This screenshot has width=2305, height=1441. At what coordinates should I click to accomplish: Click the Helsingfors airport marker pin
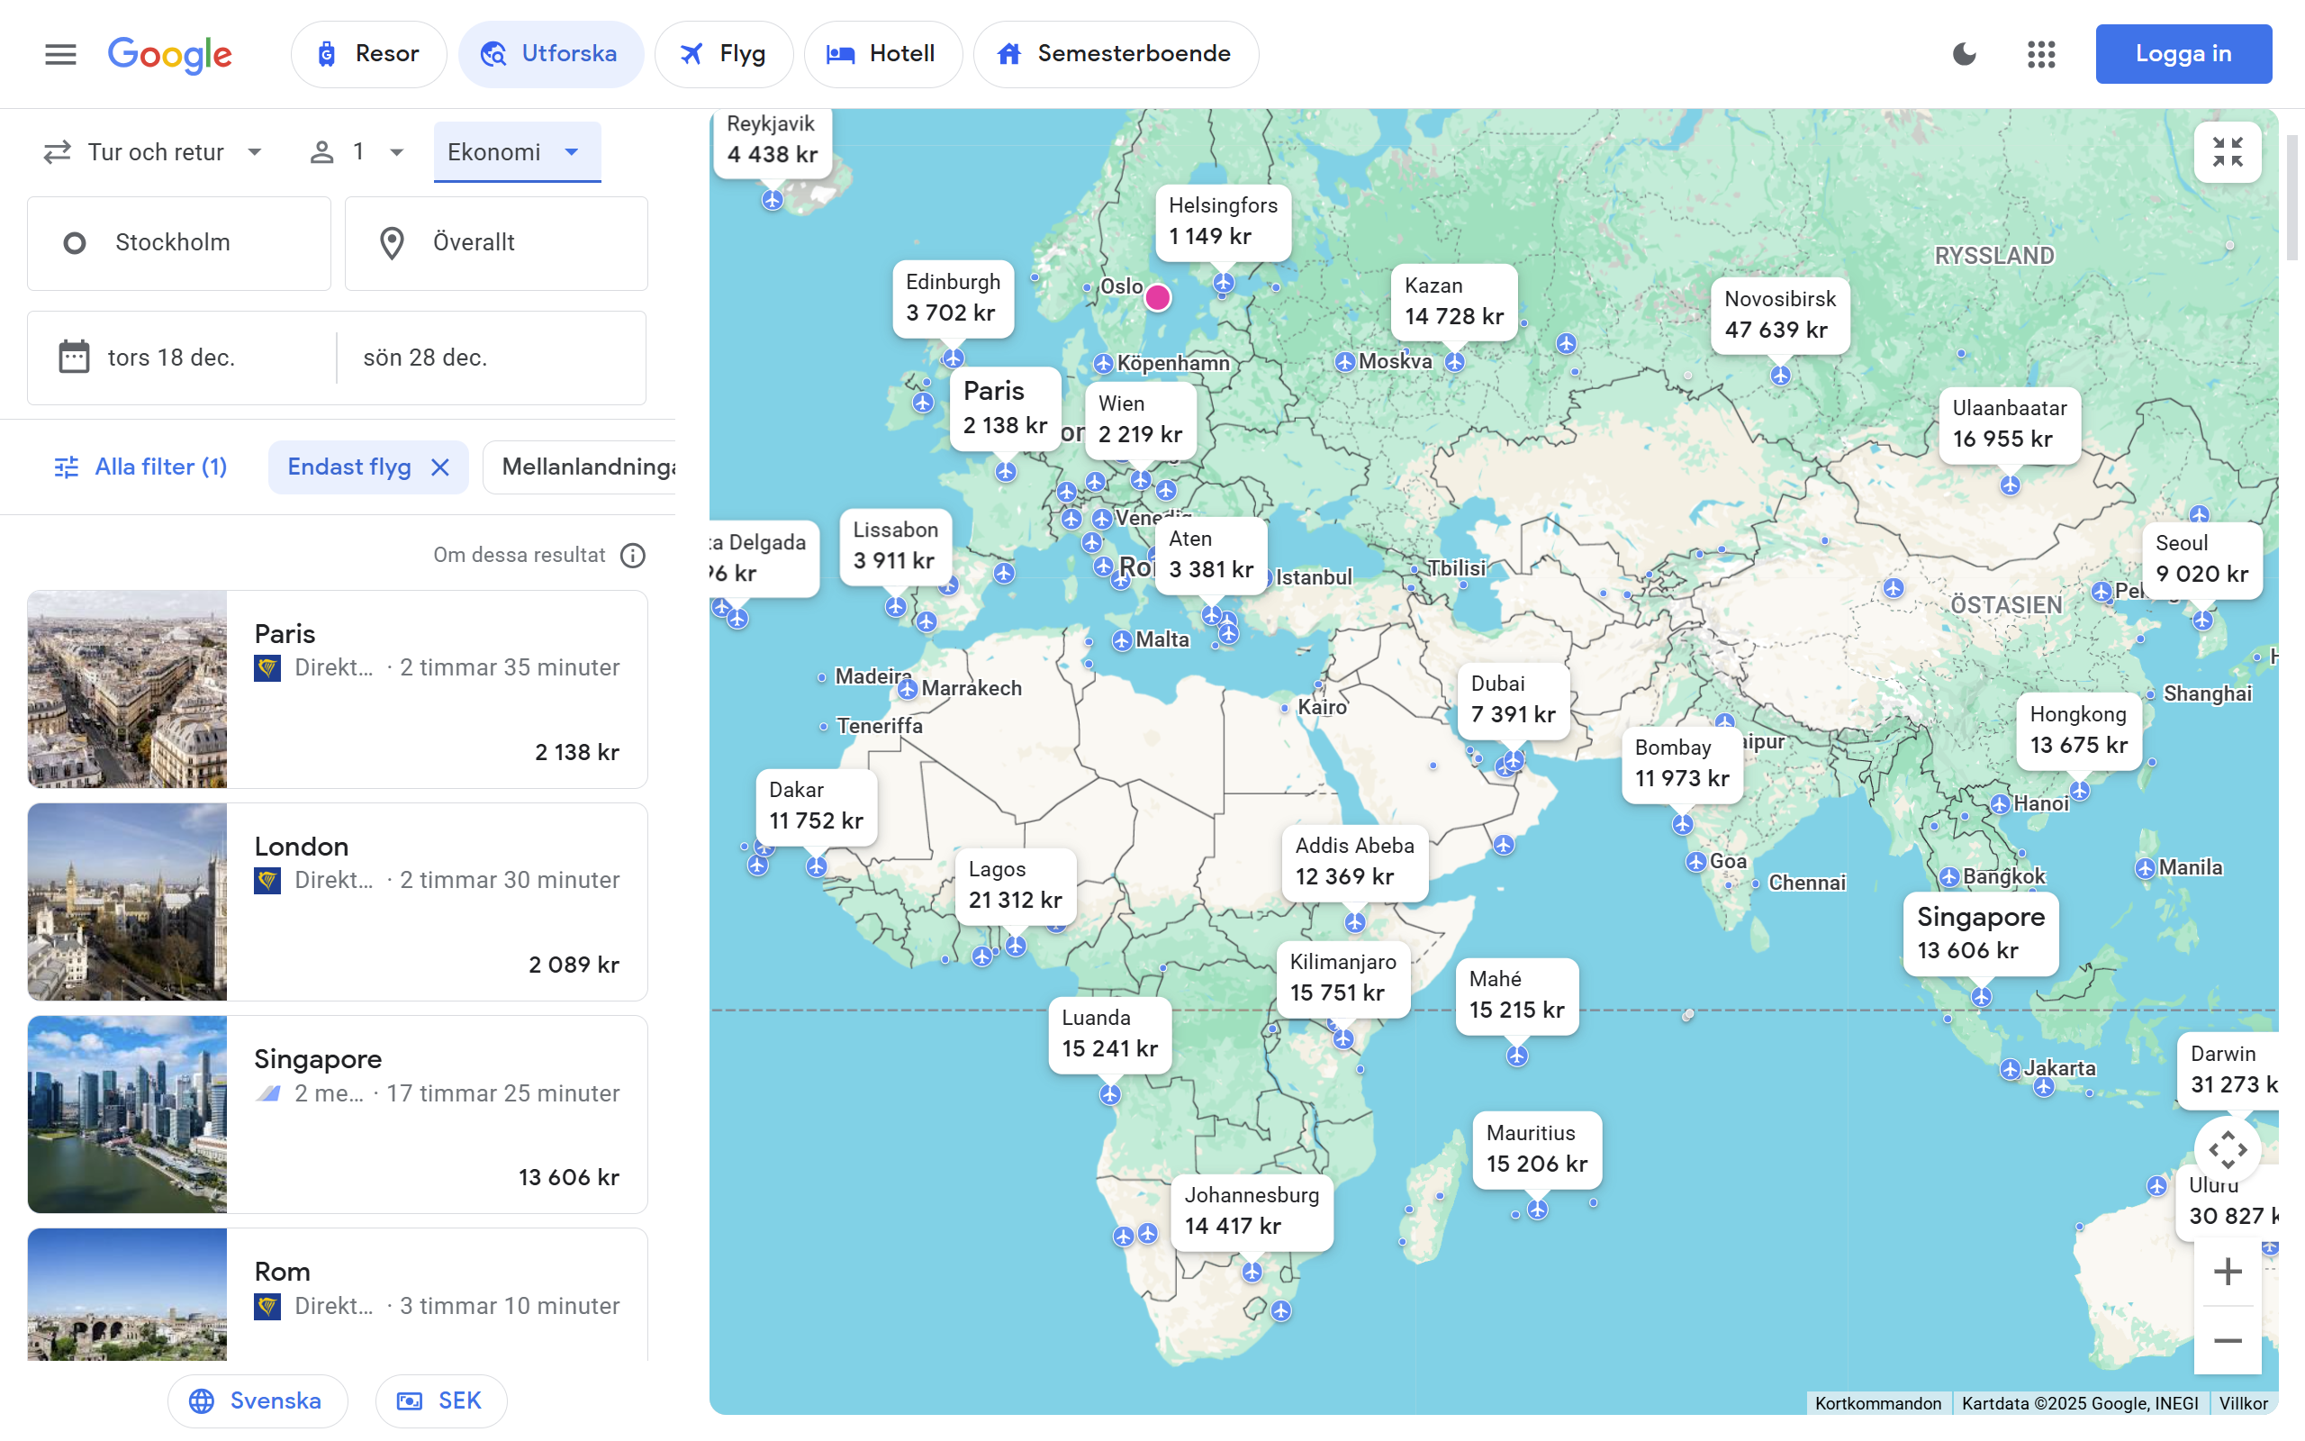[1224, 283]
